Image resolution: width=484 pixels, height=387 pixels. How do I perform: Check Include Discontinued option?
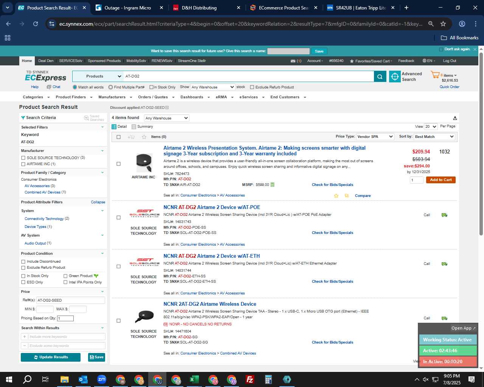23,262
